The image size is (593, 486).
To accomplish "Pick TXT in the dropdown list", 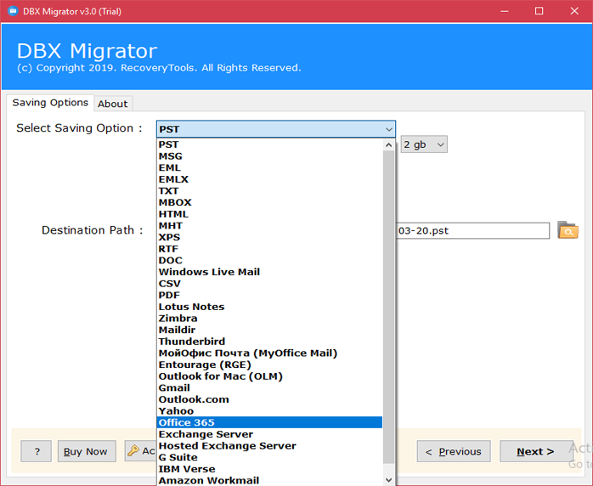I will [269, 191].
